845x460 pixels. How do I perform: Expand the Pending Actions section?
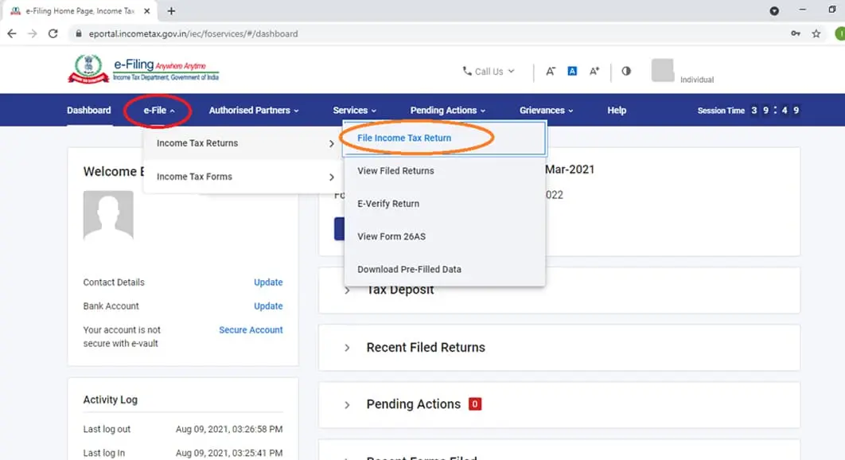[413, 404]
